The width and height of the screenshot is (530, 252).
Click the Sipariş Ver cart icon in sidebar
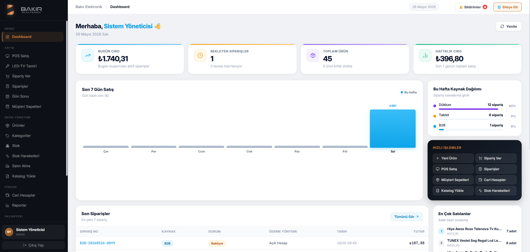tap(7, 76)
